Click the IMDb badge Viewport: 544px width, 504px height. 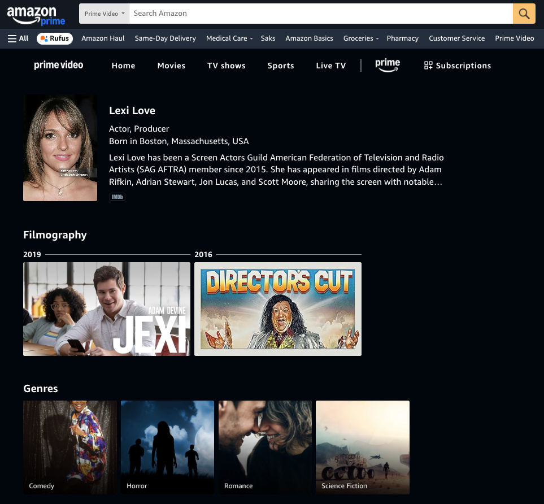tap(117, 197)
